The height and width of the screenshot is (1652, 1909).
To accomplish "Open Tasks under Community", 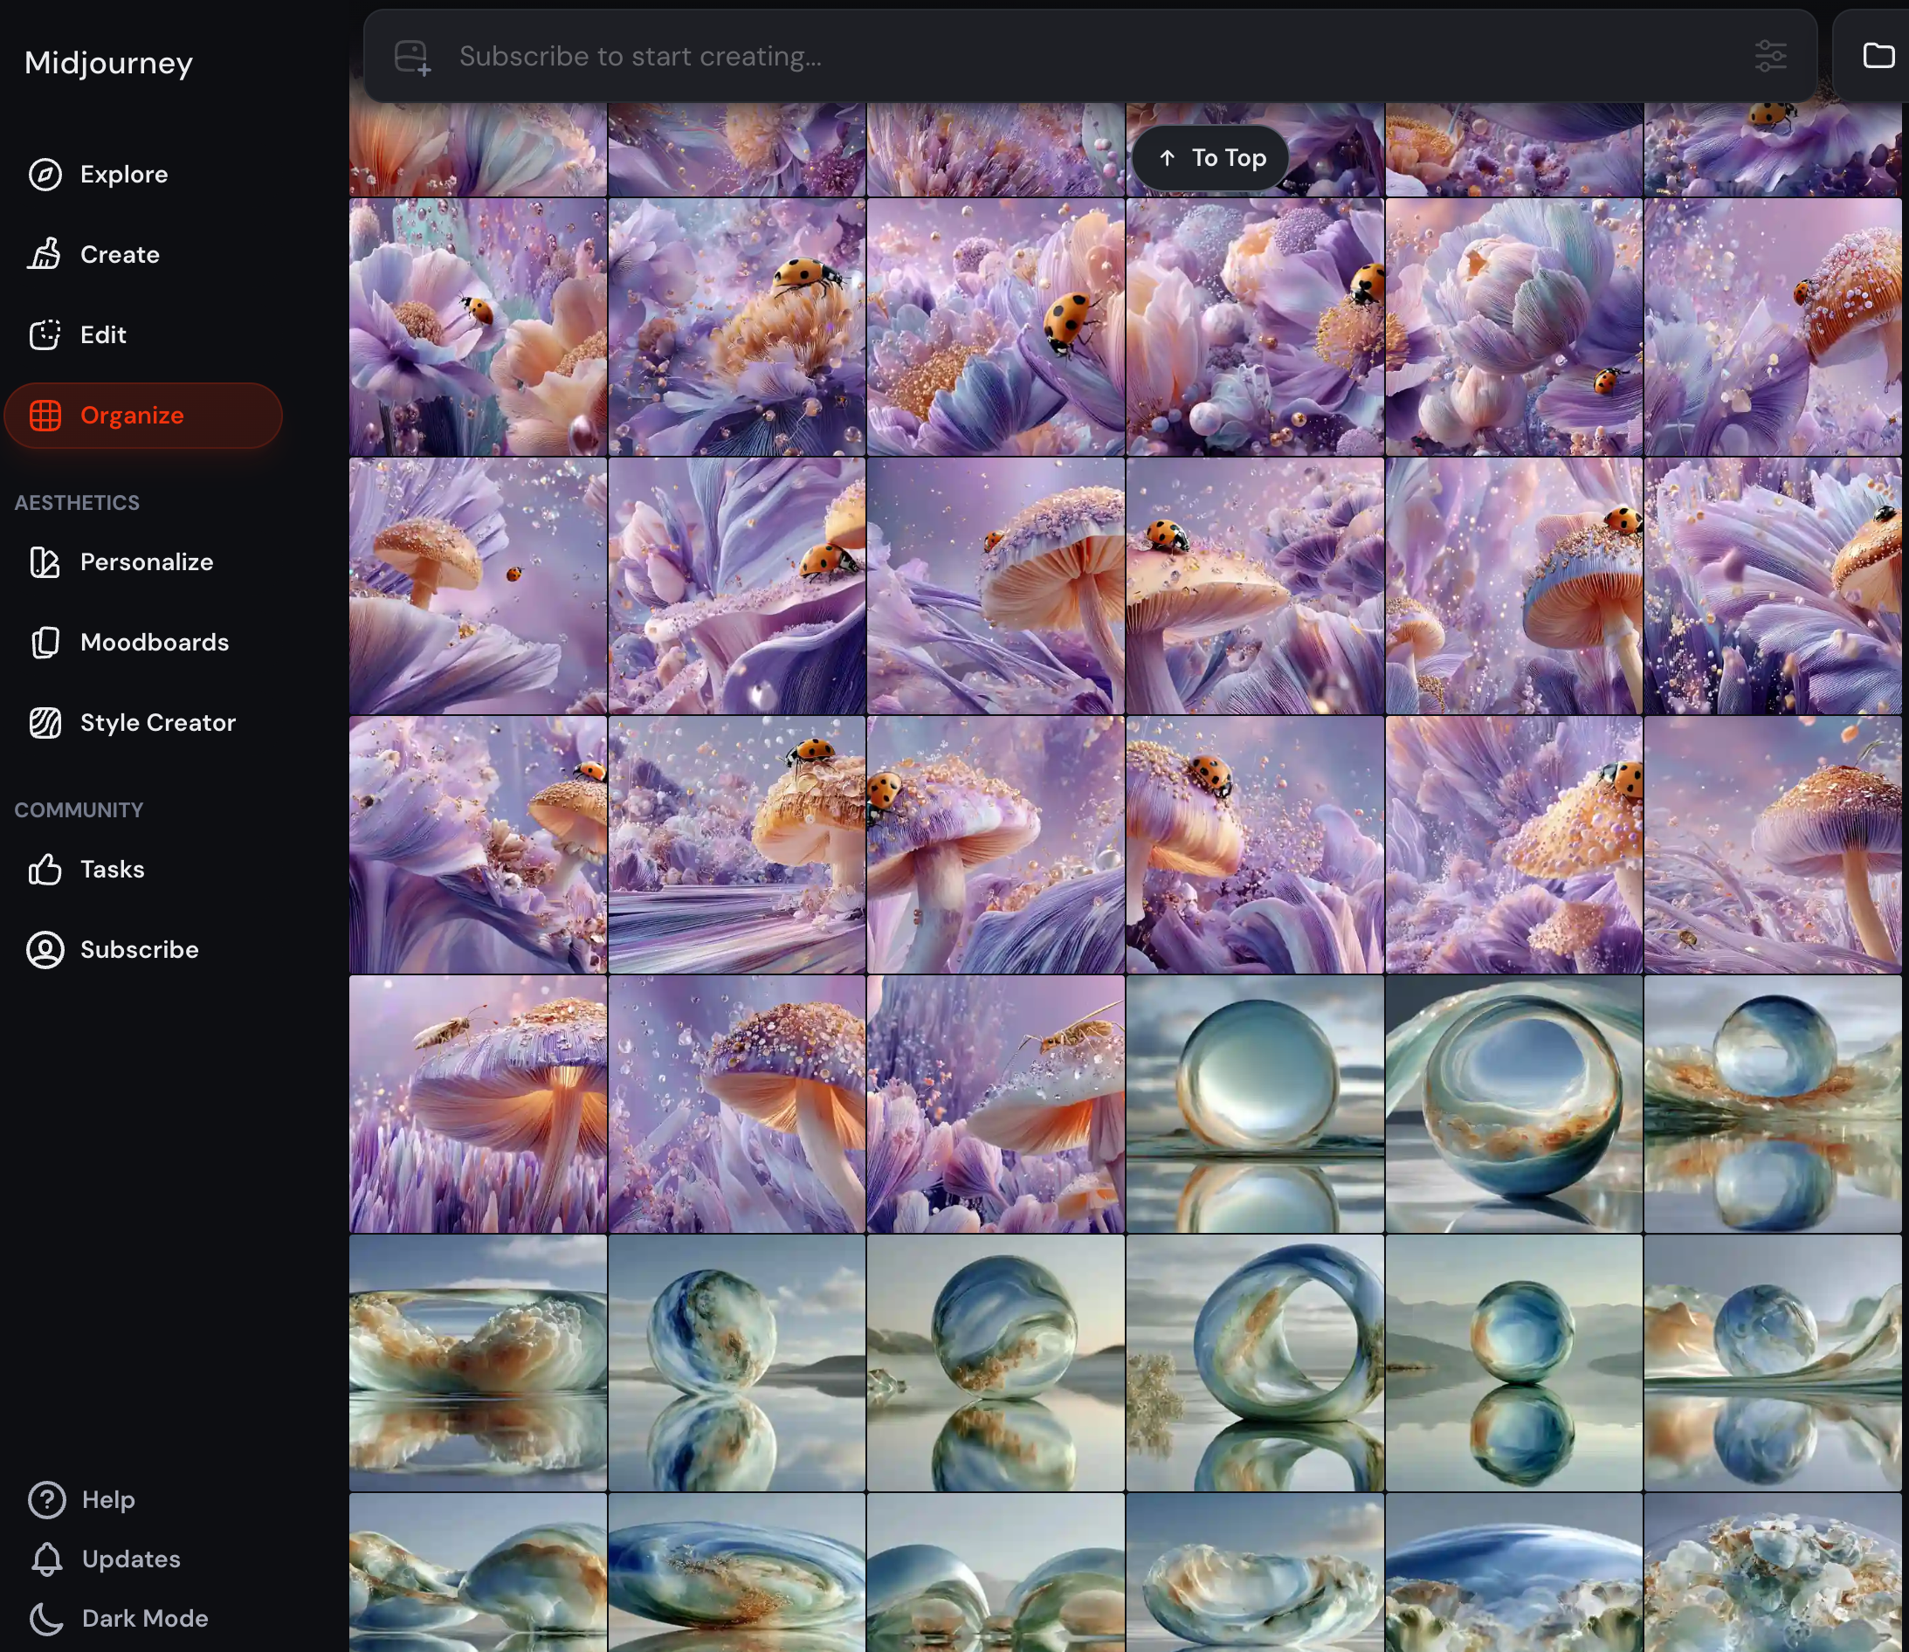I will (x=113, y=870).
